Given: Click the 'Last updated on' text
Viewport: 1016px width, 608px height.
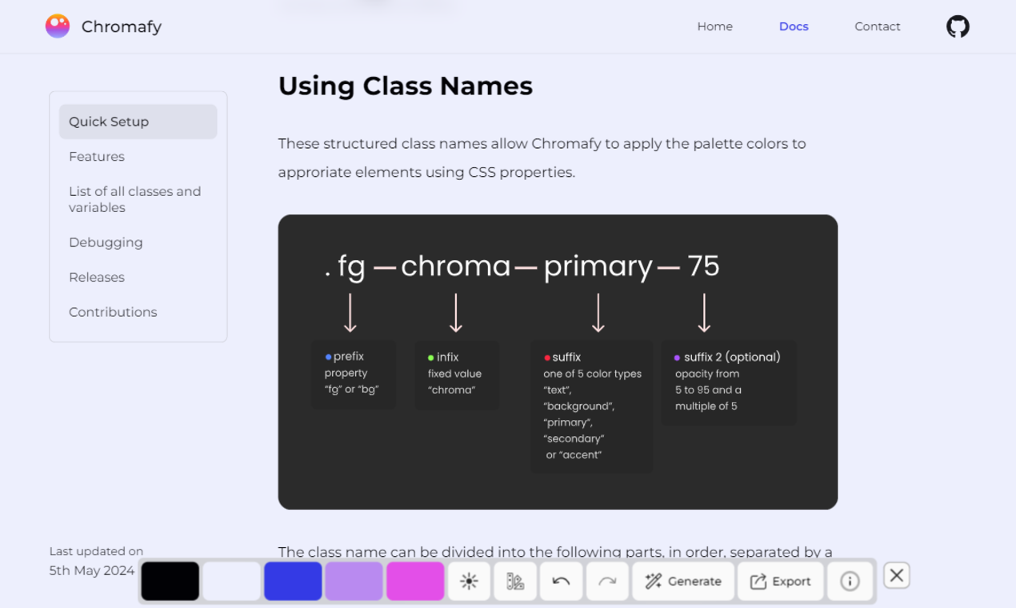Looking at the screenshot, I should coord(96,551).
